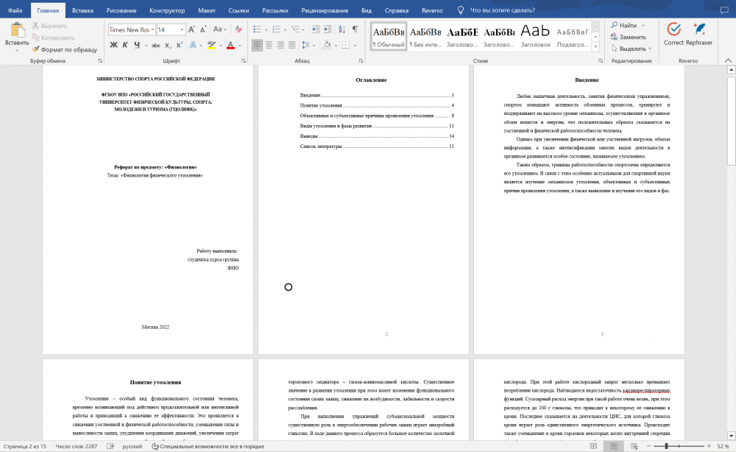The height and width of the screenshot is (452, 736).
Task: Expand the Font (Шрифт) dialog launcher
Action: click(244, 61)
